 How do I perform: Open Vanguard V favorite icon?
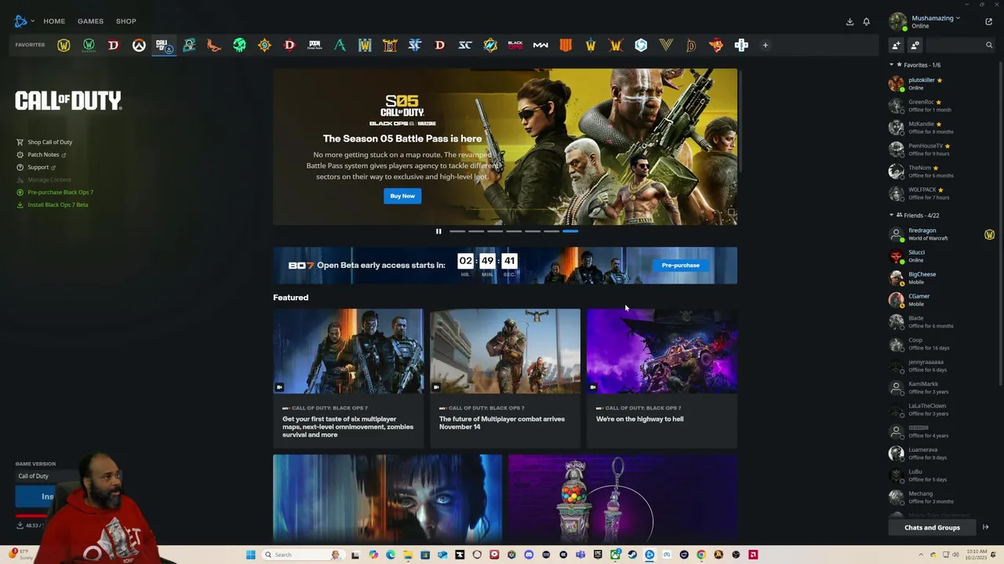666,45
